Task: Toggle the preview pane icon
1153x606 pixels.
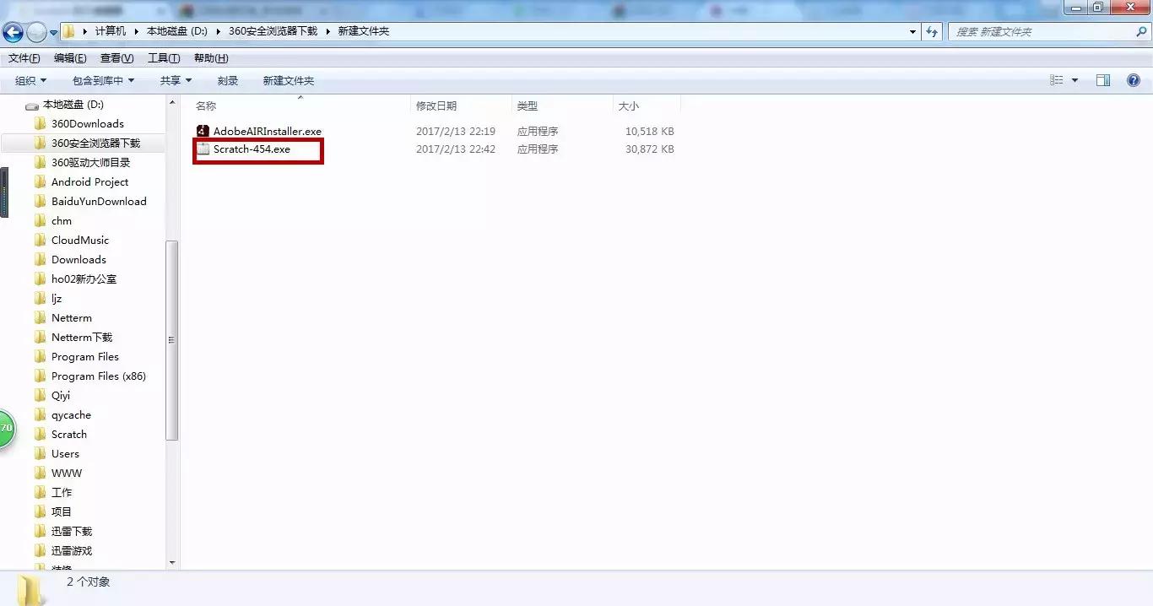Action: coord(1103,80)
